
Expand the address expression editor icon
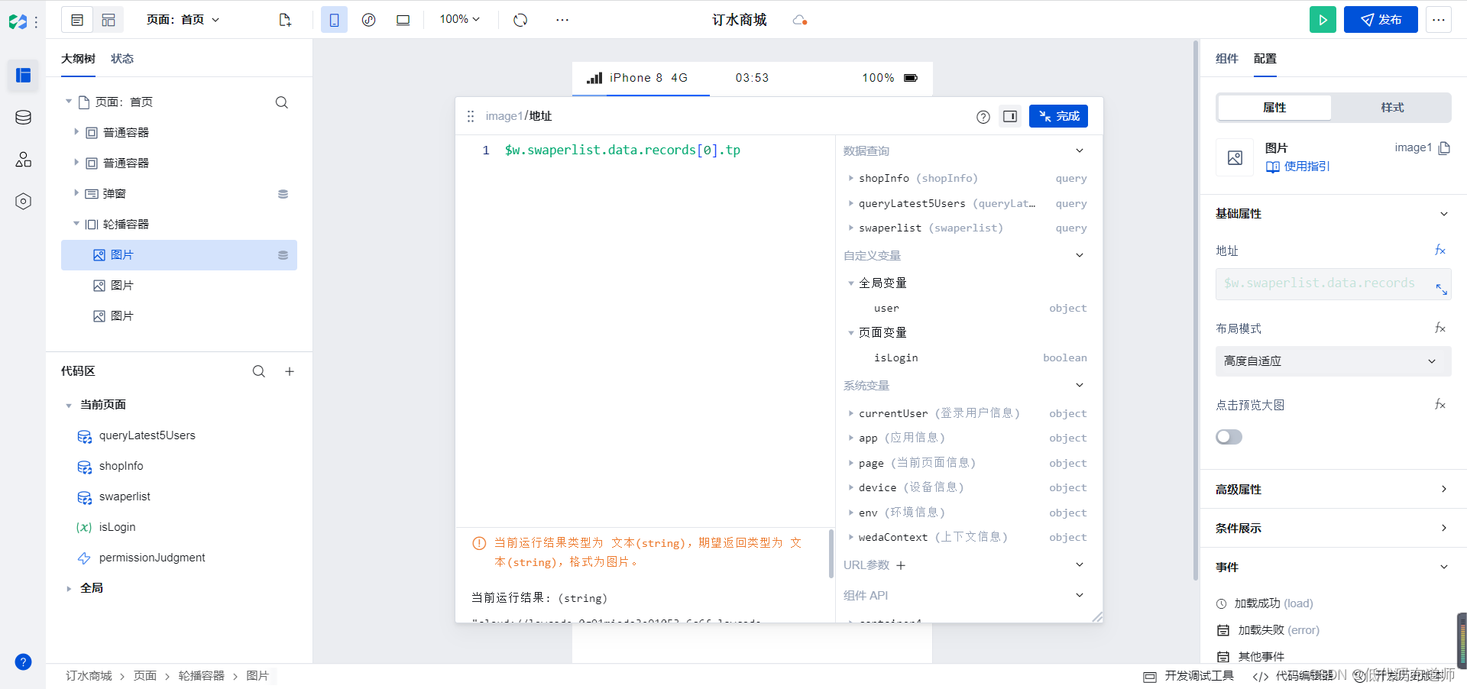pyautogui.click(x=1441, y=290)
